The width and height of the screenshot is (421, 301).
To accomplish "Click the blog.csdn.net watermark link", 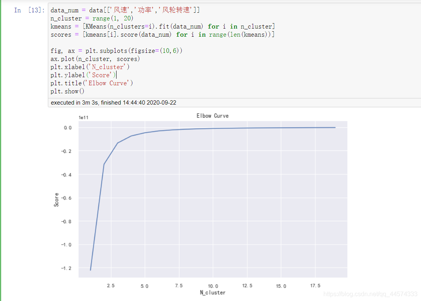I will pos(370,294).
